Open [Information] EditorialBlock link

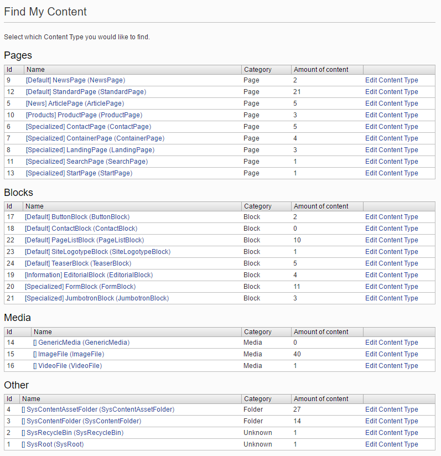[89, 275]
